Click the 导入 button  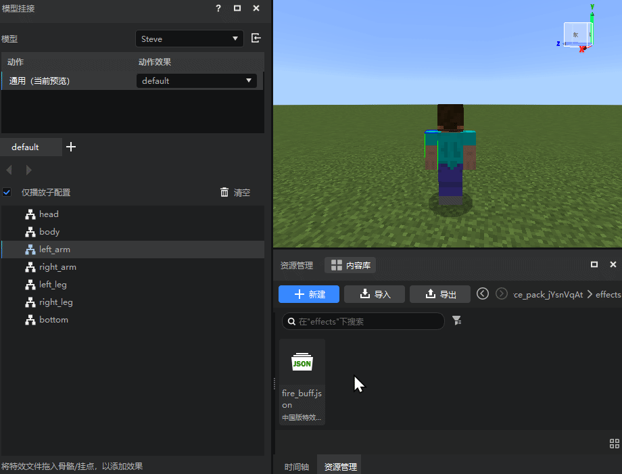point(375,294)
